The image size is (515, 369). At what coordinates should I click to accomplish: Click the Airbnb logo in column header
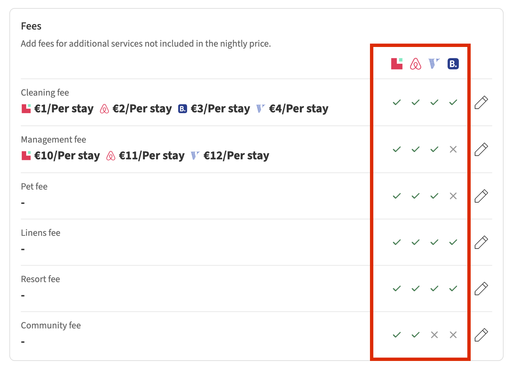(415, 64)
